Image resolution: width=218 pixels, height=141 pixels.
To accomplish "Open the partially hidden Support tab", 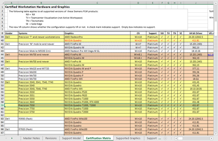I will pos(152,138).
